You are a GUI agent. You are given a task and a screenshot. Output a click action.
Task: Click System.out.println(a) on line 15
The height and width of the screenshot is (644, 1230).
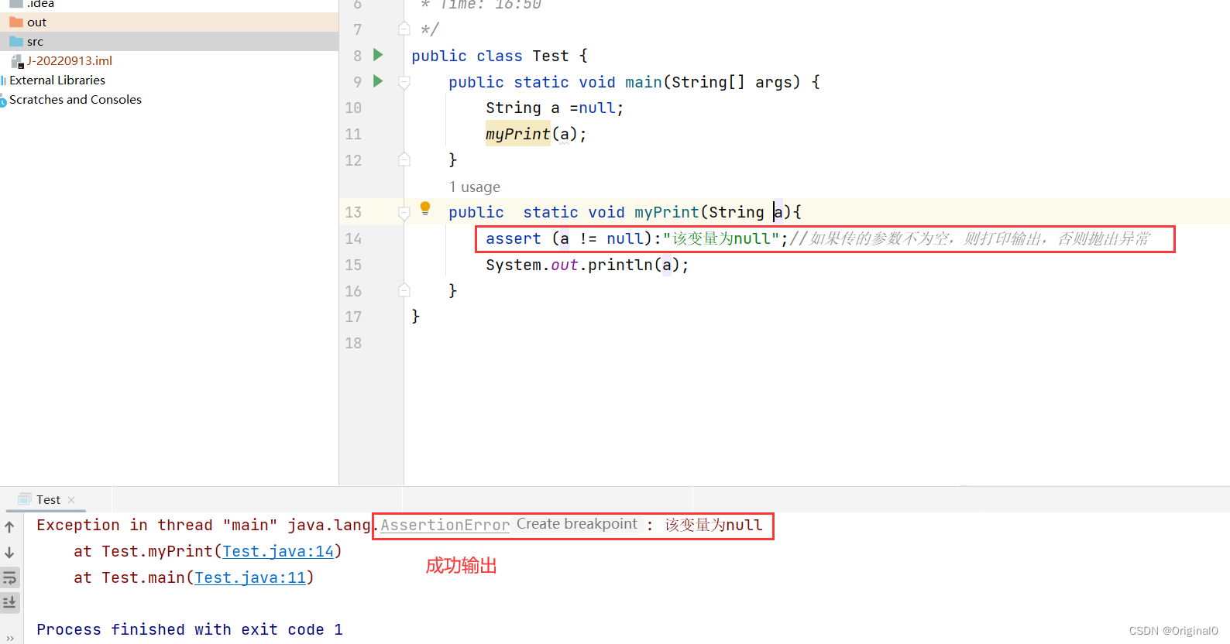587,265
